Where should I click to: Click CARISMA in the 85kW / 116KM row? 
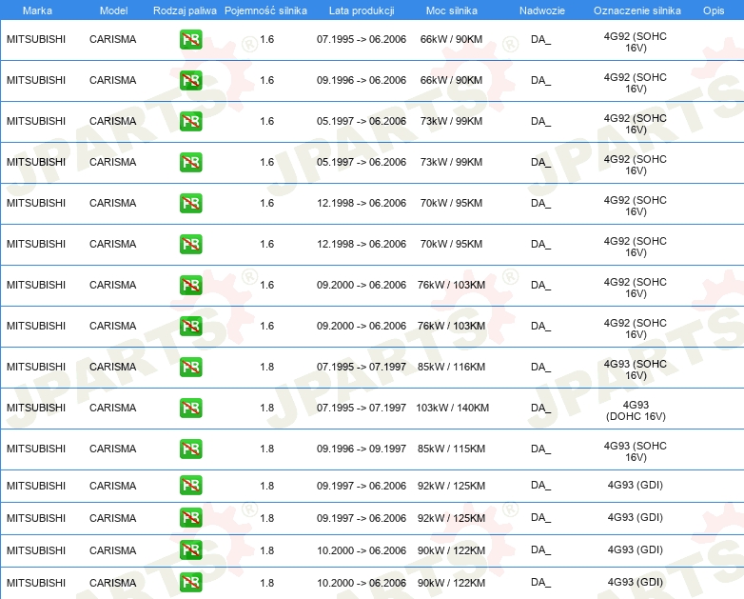point(113,368)
